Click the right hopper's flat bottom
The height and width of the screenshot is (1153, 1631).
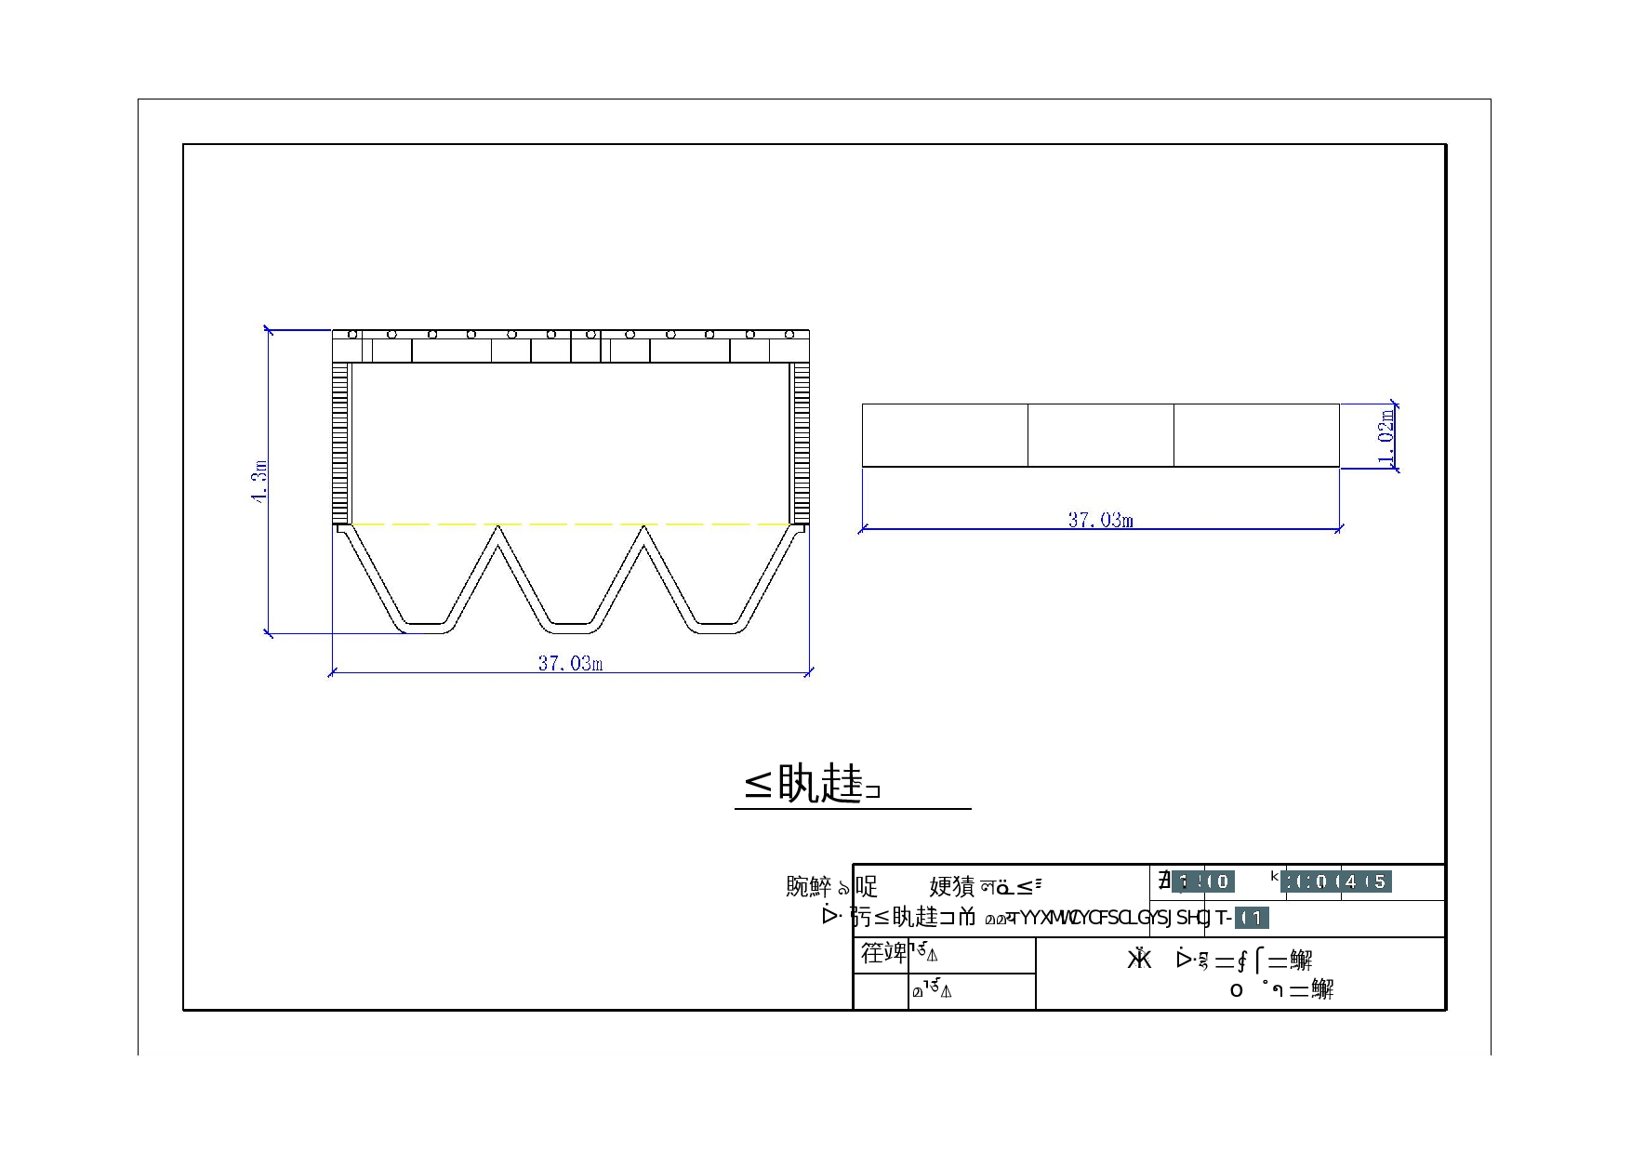[717, 628]
